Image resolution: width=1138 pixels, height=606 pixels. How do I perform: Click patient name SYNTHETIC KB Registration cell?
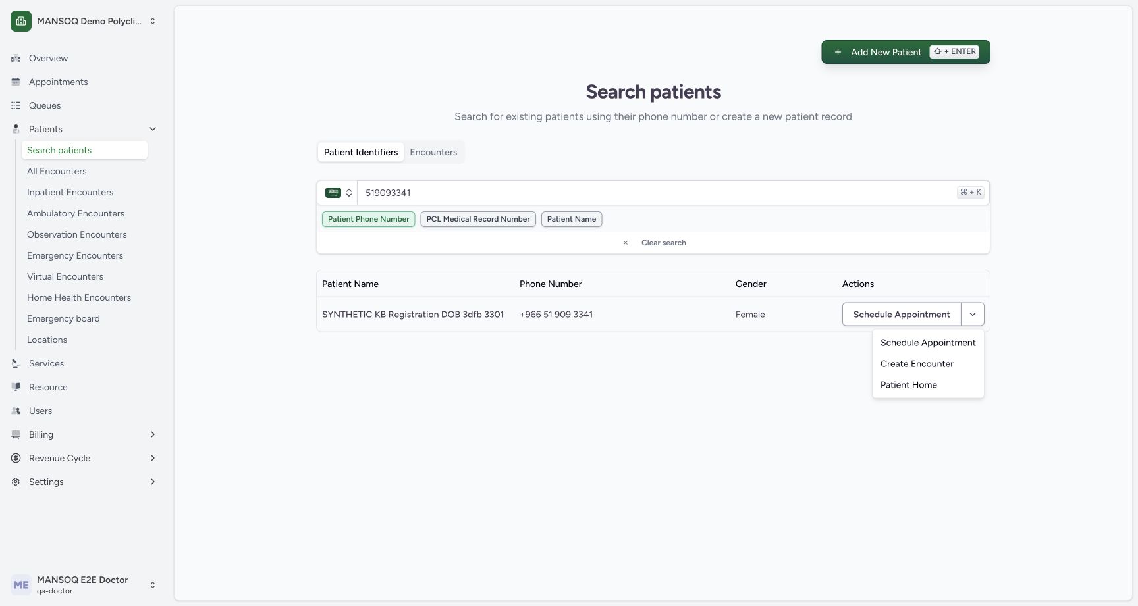[413, 315]
